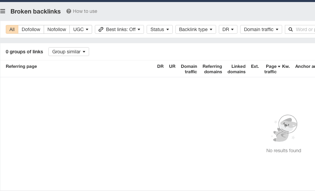This screenshot has width=315, height=191.
Task: Click the Page traffic sort arrow
Action: [279, 66]
